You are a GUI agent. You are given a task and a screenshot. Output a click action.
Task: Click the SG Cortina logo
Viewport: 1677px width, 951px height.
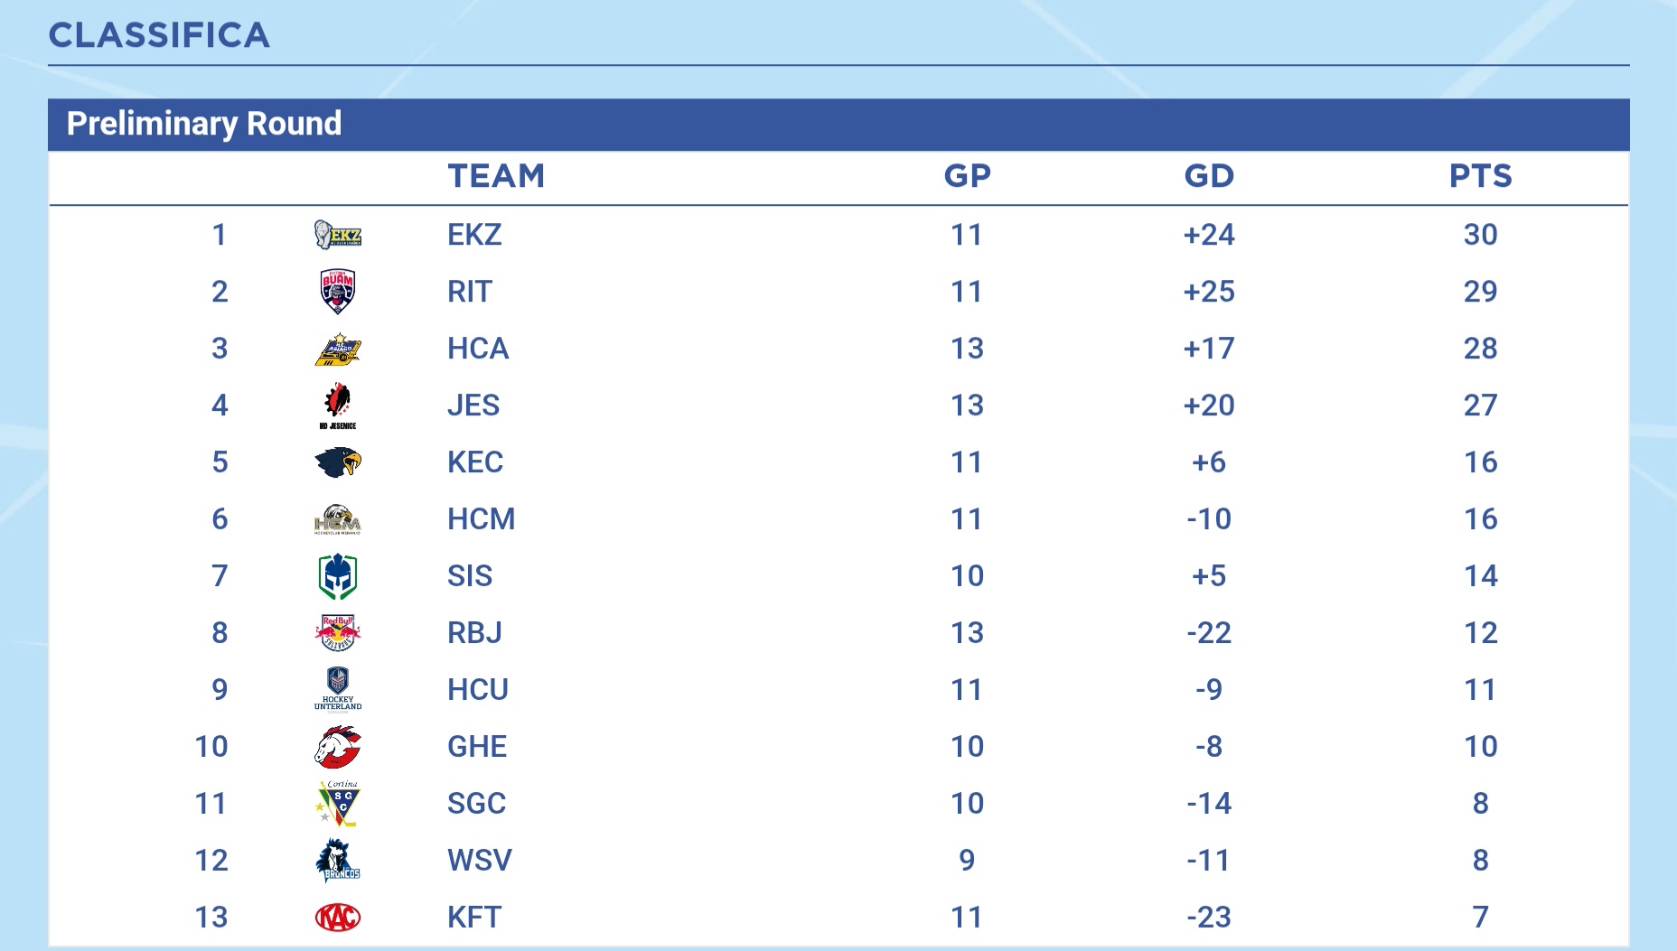(338, 804)
